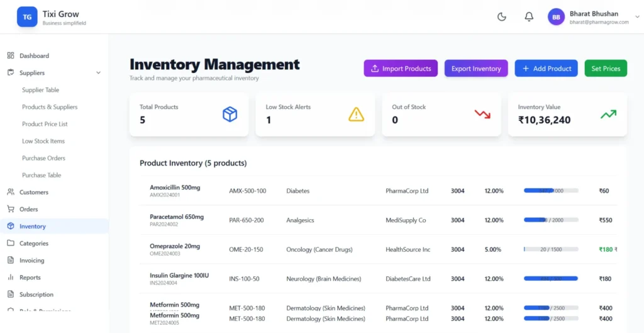Open notifications via the bell icon
The image size is (644, 333).
pyautogui.click(x=529, y=17)
